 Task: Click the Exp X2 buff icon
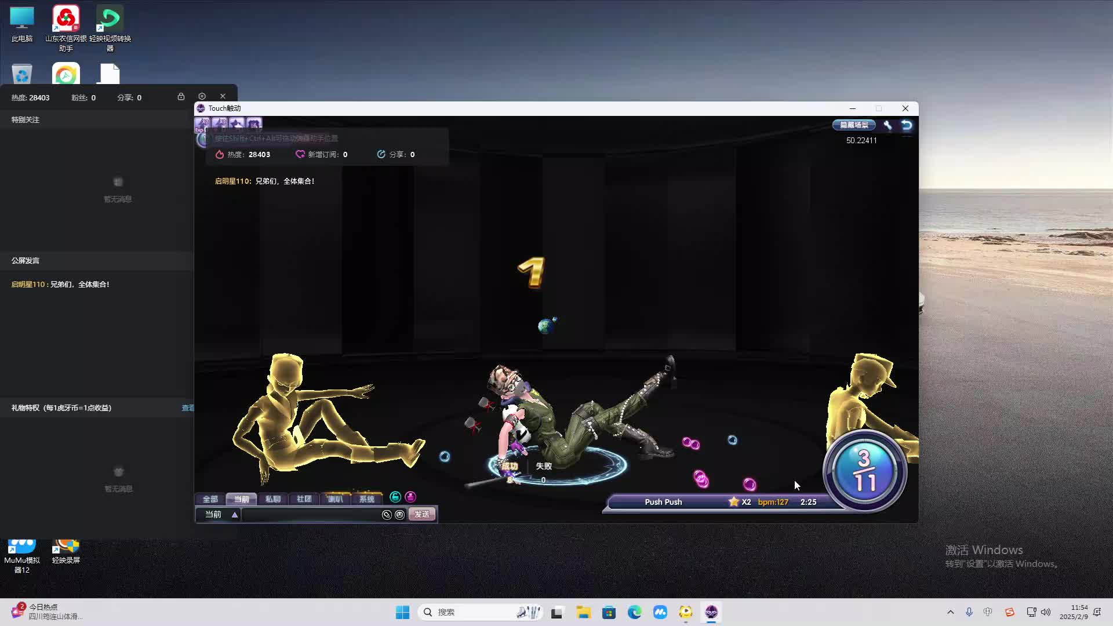tap(202, 124)
